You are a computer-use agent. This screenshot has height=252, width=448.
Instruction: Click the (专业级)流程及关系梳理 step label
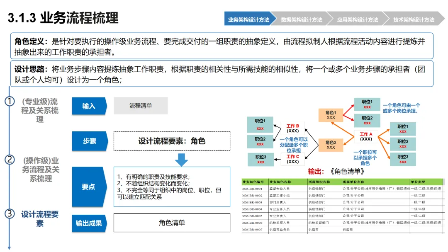[x=40, y=110]
